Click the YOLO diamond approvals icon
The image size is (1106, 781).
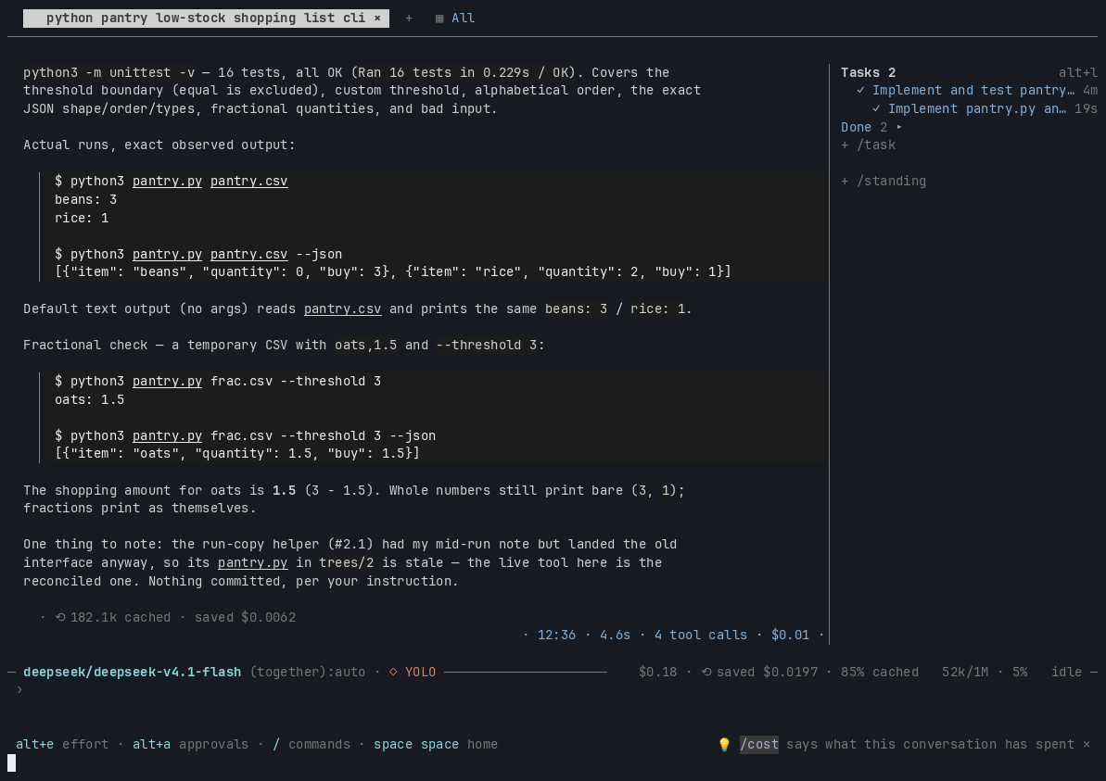tap(393, 672)
